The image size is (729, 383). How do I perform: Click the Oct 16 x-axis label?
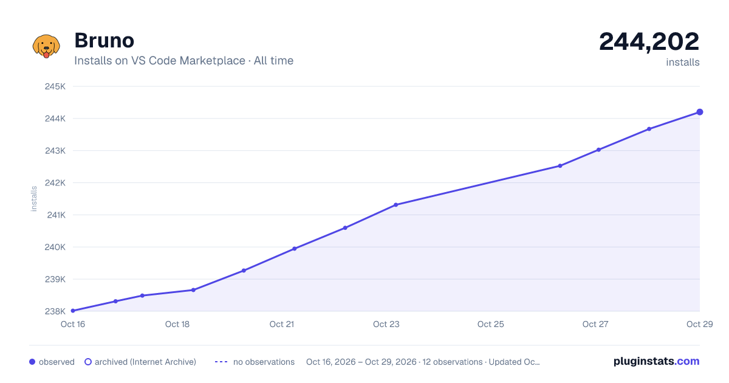[73, 324]
